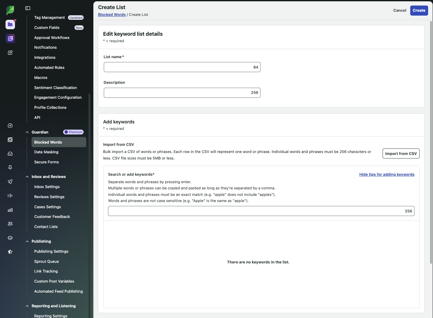Open Cases Settings
This screenshot has height=318, width=433.
tap(47, 207)
